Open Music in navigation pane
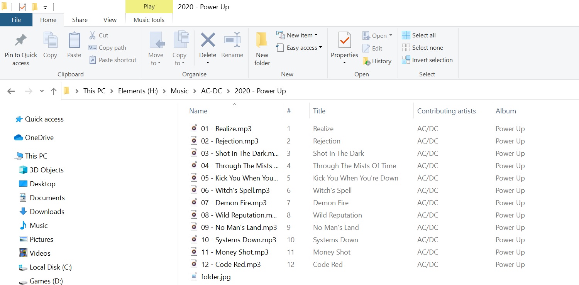This screenshot has height=285, width=579. [34, 226]
